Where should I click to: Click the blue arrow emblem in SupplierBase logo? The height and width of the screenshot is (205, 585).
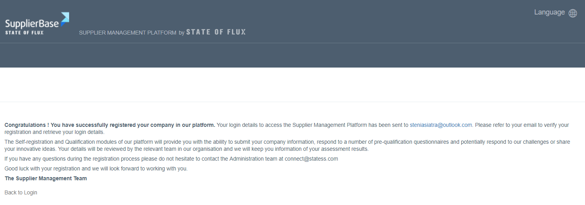(64, 18)
